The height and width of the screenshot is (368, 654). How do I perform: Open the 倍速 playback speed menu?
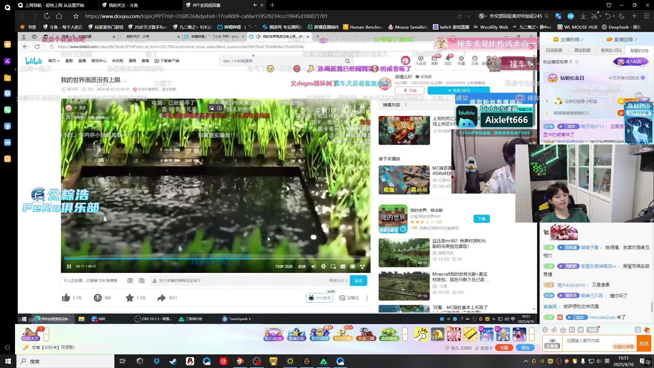[302, 266]
